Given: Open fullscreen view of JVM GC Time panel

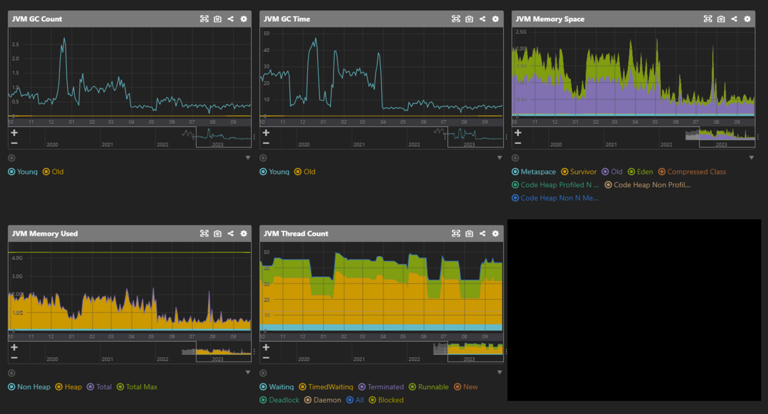Looking at the screenshot, I should tap(456, 19).
